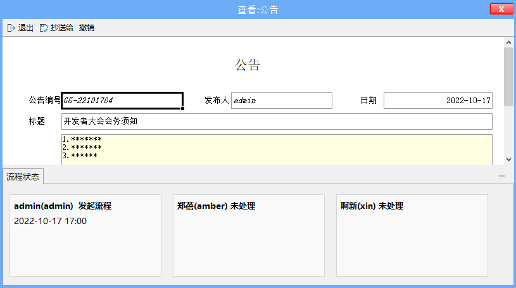
Task: Click the line '1.*******' in content
Action: point(82,139)
